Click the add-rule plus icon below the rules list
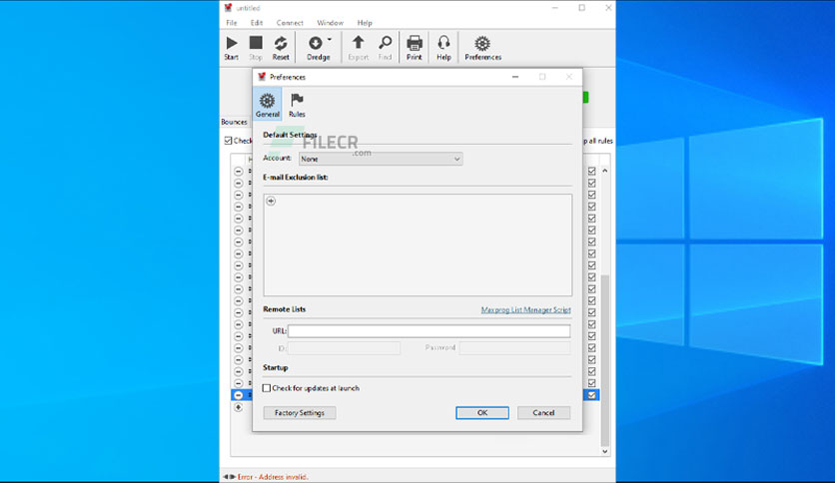835x483 pixels. [x=238, y=407]
